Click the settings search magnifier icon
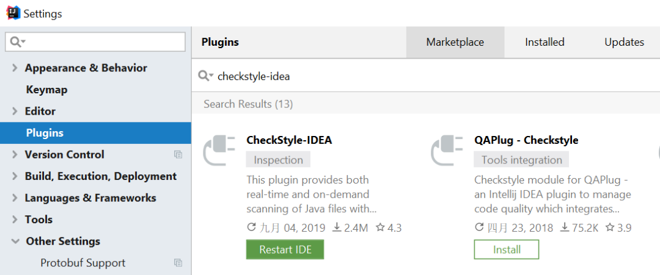The width and height of the screenshot is (660, 275). (16, 42)
